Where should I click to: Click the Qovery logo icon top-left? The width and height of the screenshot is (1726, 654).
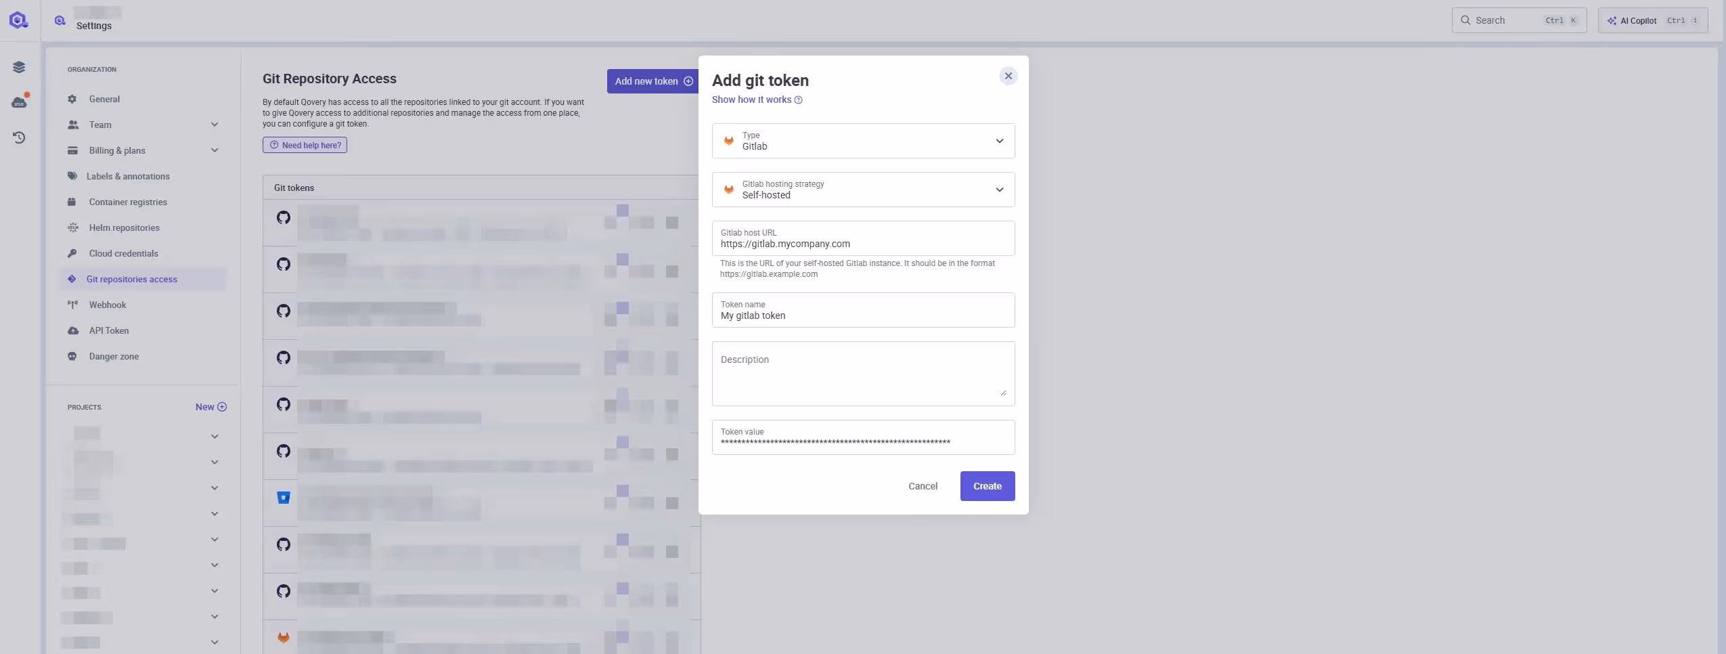click(19, 20)
